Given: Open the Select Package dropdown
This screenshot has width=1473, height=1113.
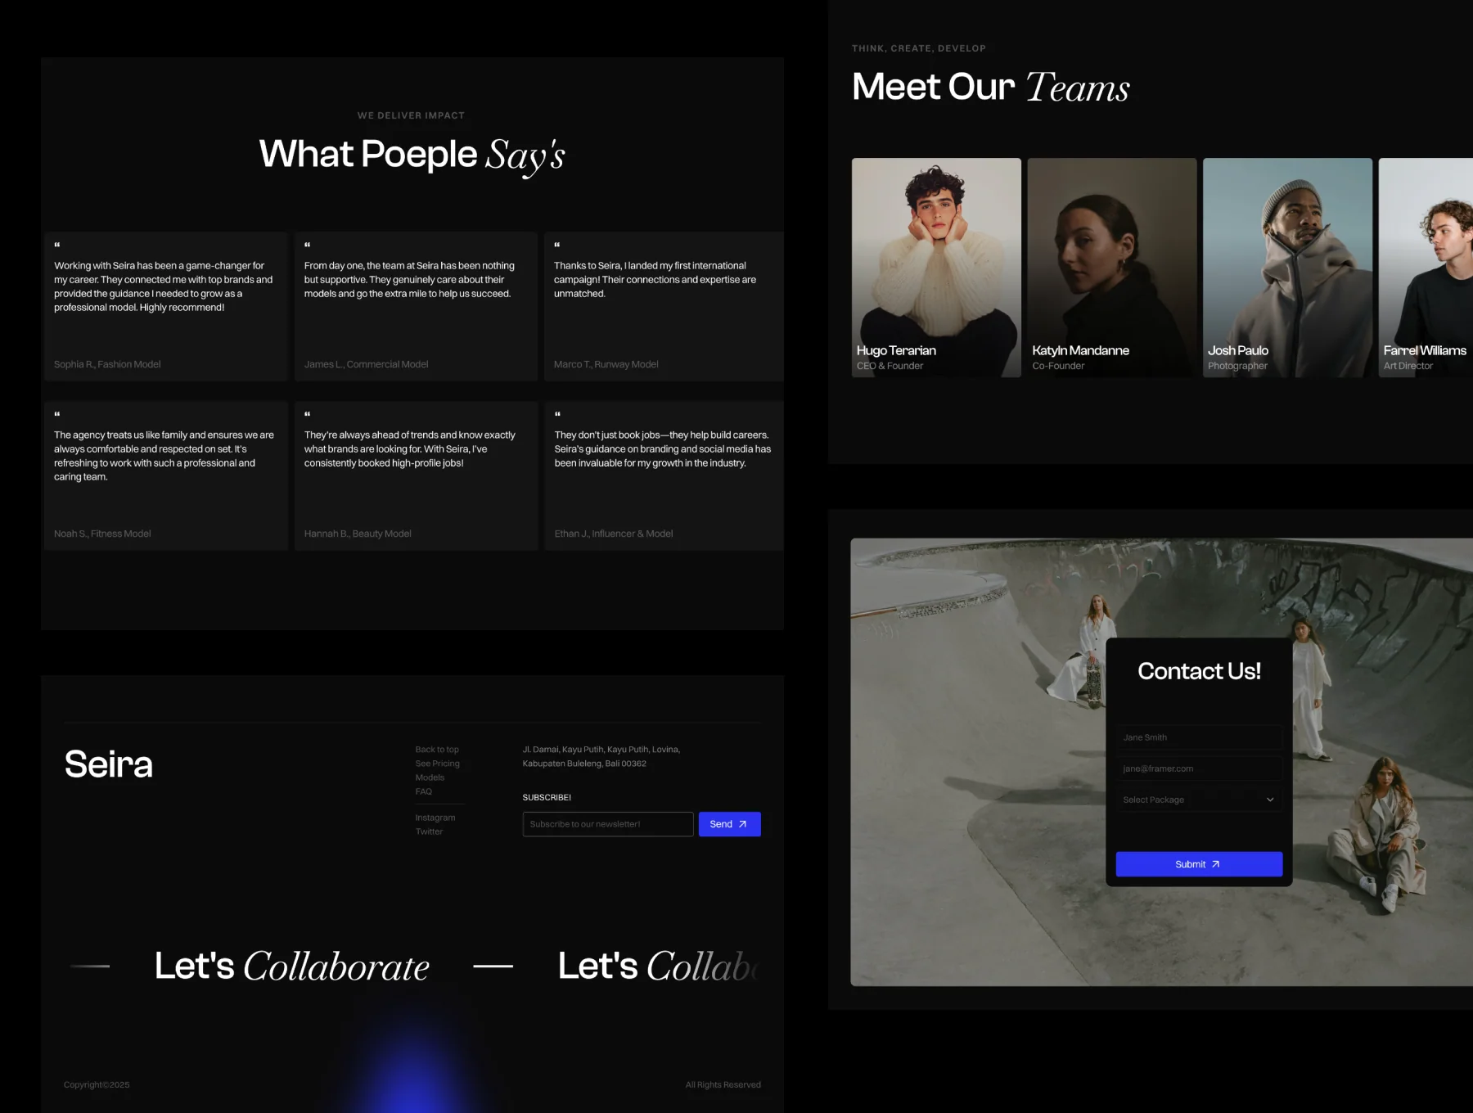Looking at the screenshot, I should tap(1199, 800).
